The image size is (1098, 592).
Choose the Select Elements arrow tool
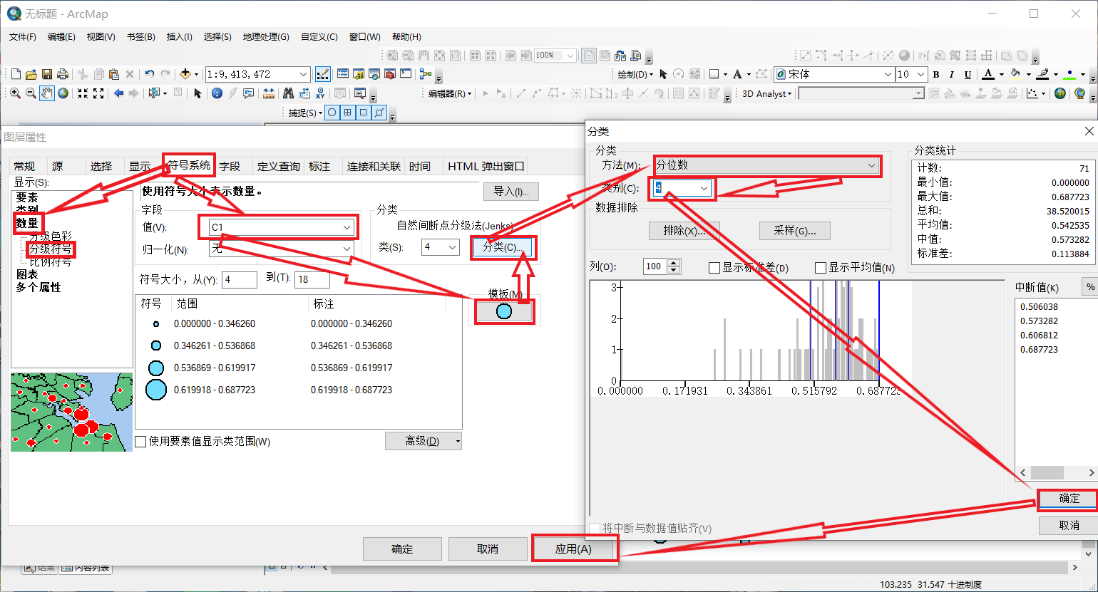tap(197, 93)
